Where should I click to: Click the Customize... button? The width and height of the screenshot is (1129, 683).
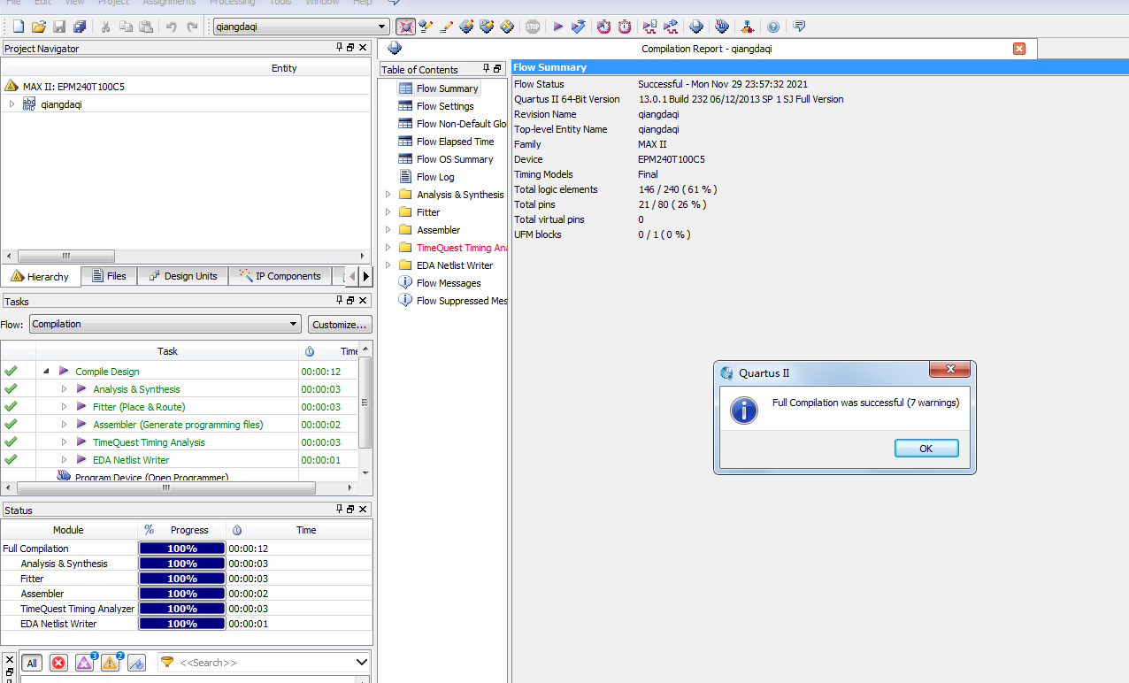tap(340, 325)
